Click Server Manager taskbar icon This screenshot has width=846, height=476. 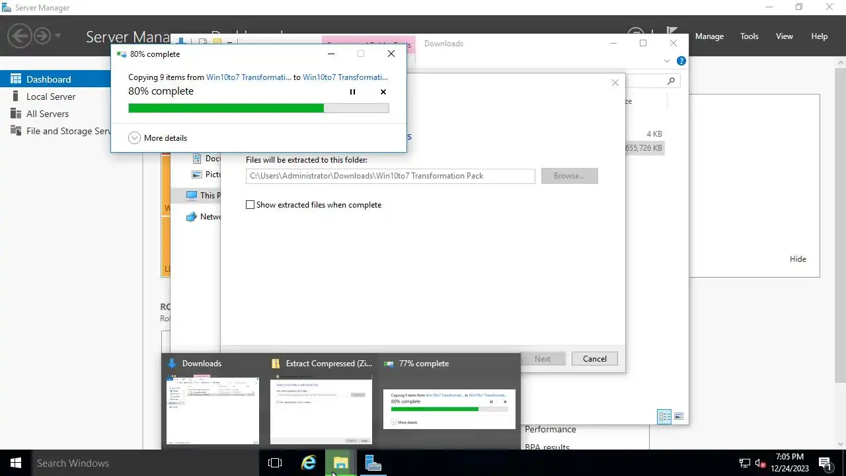pos(373,463)
